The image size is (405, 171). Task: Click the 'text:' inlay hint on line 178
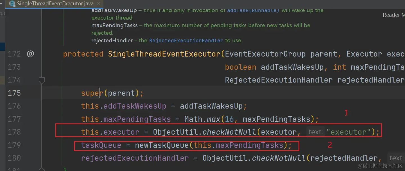[316, 132]
